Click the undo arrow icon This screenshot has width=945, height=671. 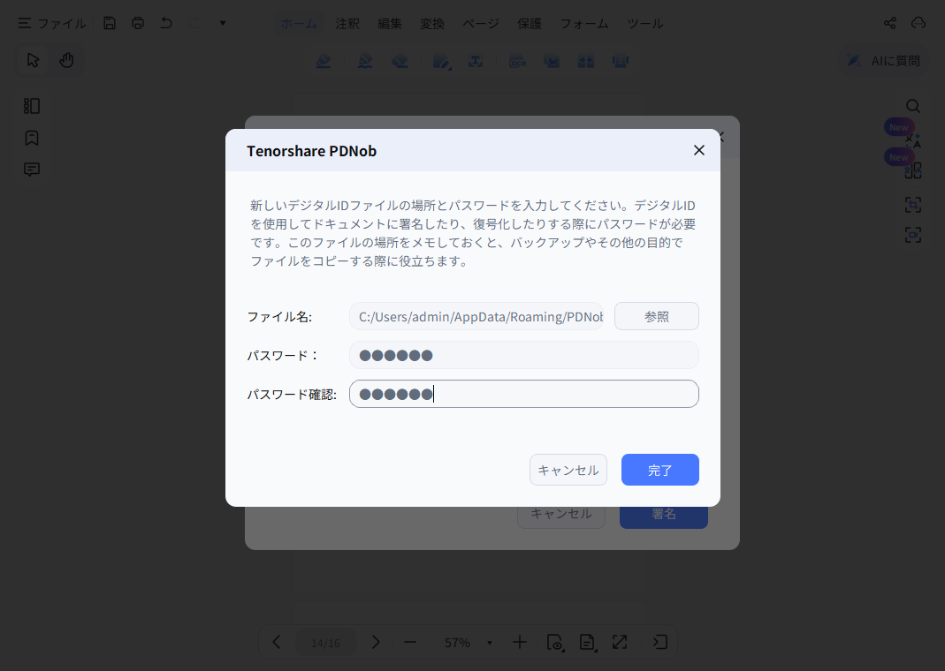coord(166,23)
